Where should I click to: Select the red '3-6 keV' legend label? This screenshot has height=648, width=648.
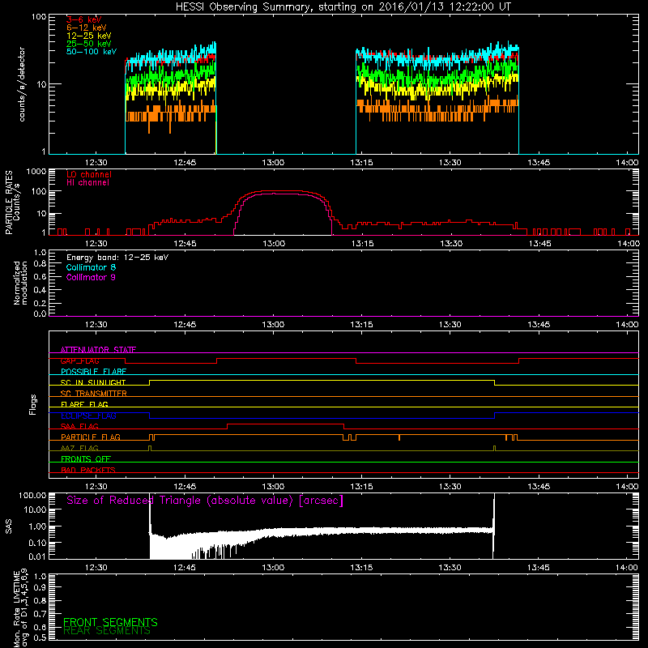tap(83, 19)
